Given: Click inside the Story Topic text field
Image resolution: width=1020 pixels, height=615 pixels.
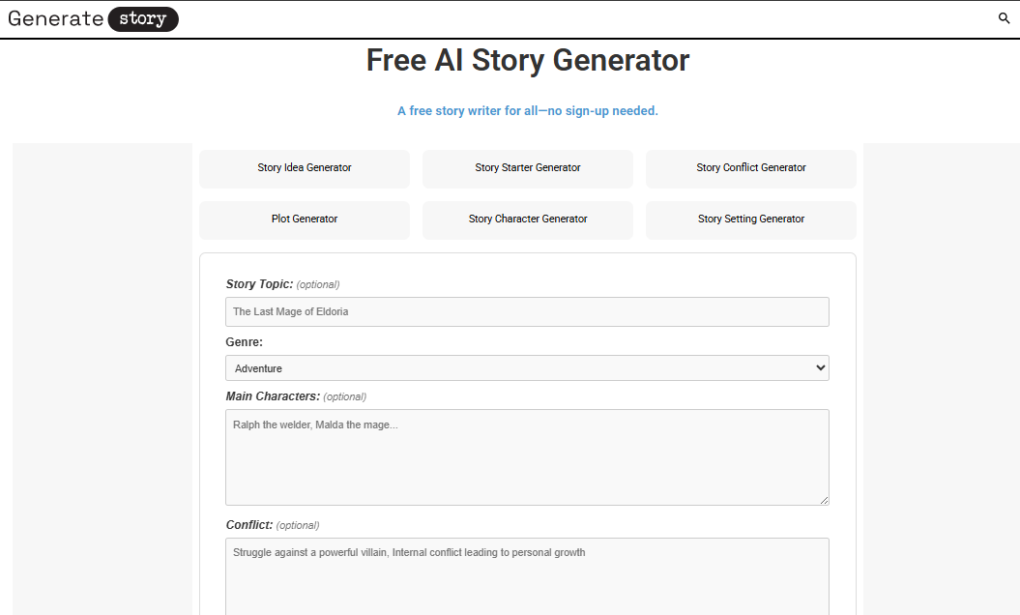Looking at the screenshot, I should (527, 311).
